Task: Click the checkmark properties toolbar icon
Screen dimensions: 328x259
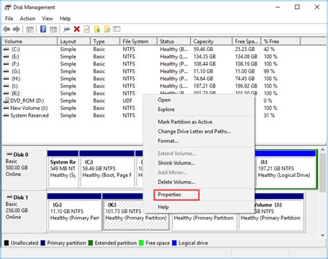Action: (86, 29)
